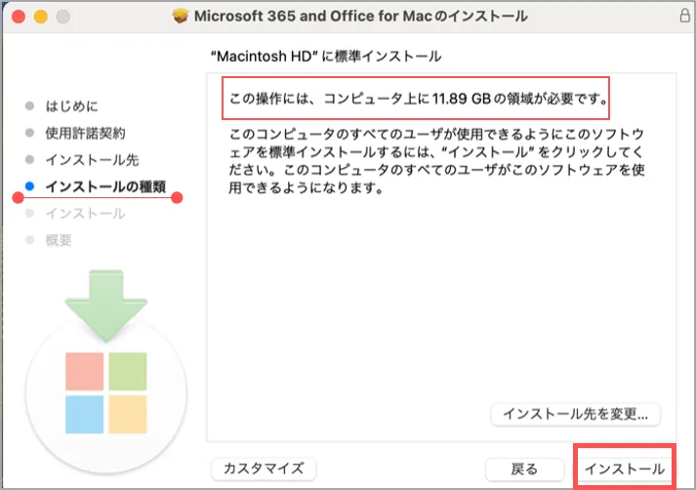
Task: Click the window title Microsoft 365 and Office for Mac
Action: click(361, 16)
